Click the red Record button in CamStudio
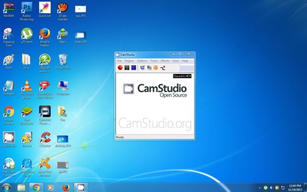 coord(120,68)
